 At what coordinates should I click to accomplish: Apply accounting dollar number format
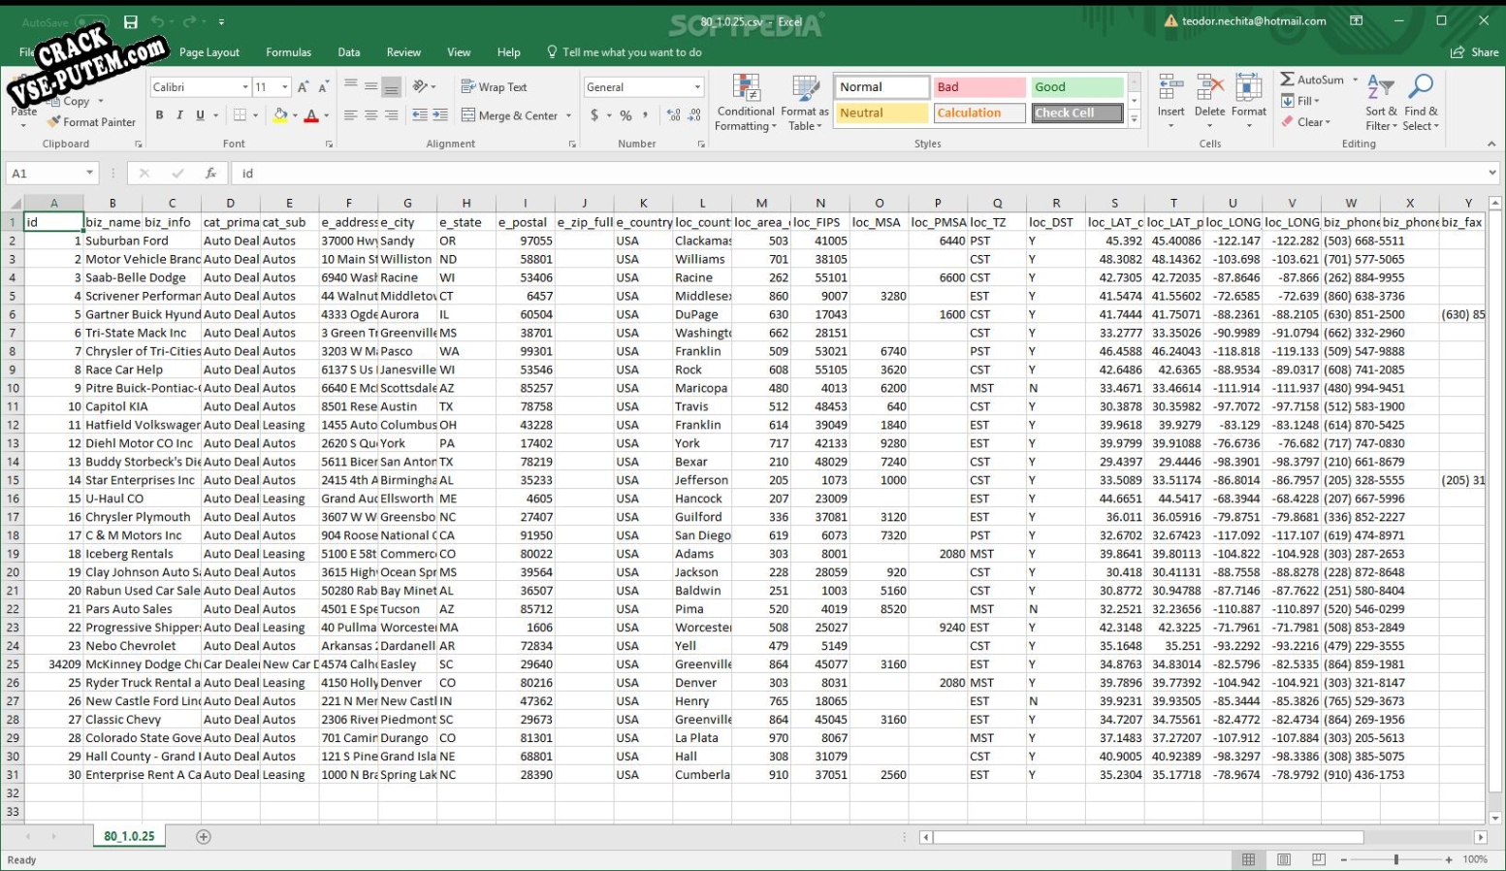[594, 115]
